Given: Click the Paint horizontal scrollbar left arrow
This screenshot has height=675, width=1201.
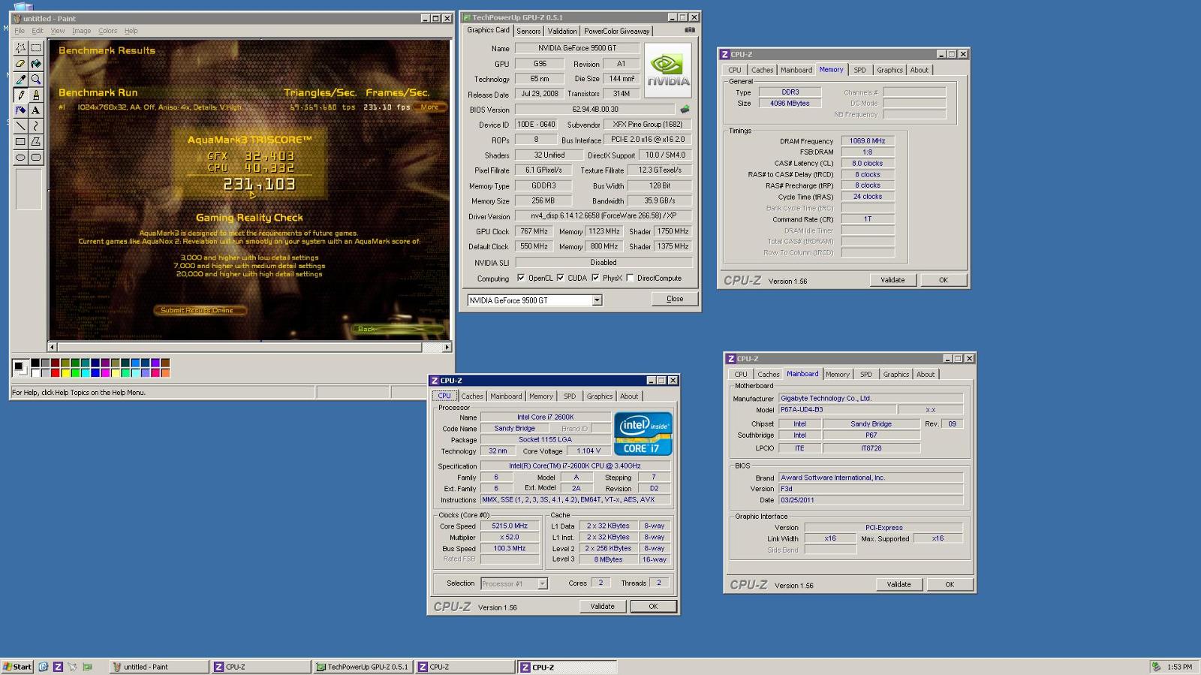Looking at the screenshot, I should click(53, 347).
